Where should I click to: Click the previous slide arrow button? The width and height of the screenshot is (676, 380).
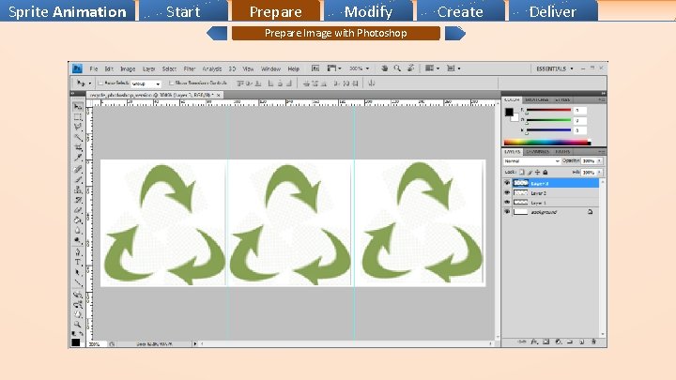(x=217, y=33)
